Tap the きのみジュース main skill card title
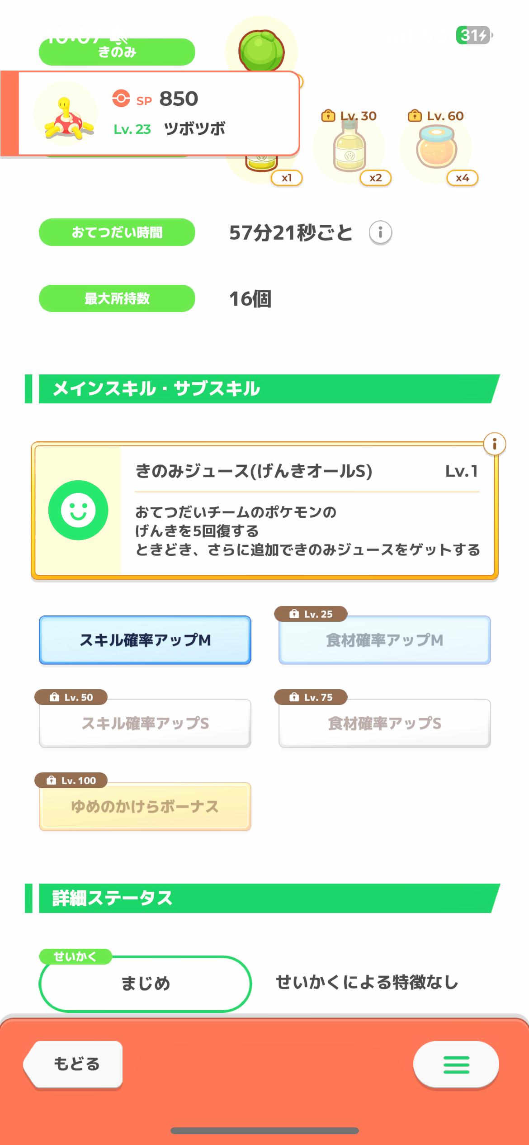529x1145 pixels. (254, 472)
